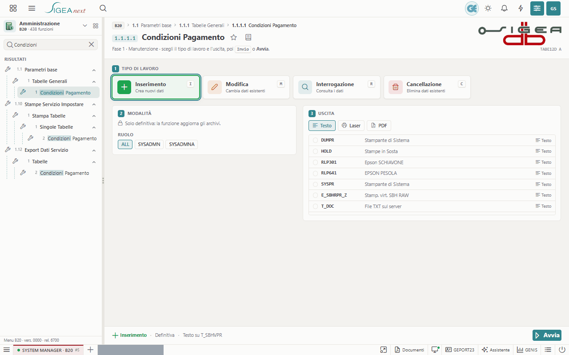Expand the Amministrazione module dropdown
This screenshot has width=569, height=355.
coord(85,26)
